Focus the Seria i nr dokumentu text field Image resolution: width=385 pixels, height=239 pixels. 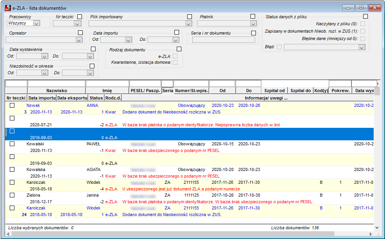click(224, 40)
